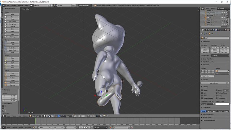This screenshot has height=130, width=231.
Task: Enable the Name display checkbox
Action: 202,90
